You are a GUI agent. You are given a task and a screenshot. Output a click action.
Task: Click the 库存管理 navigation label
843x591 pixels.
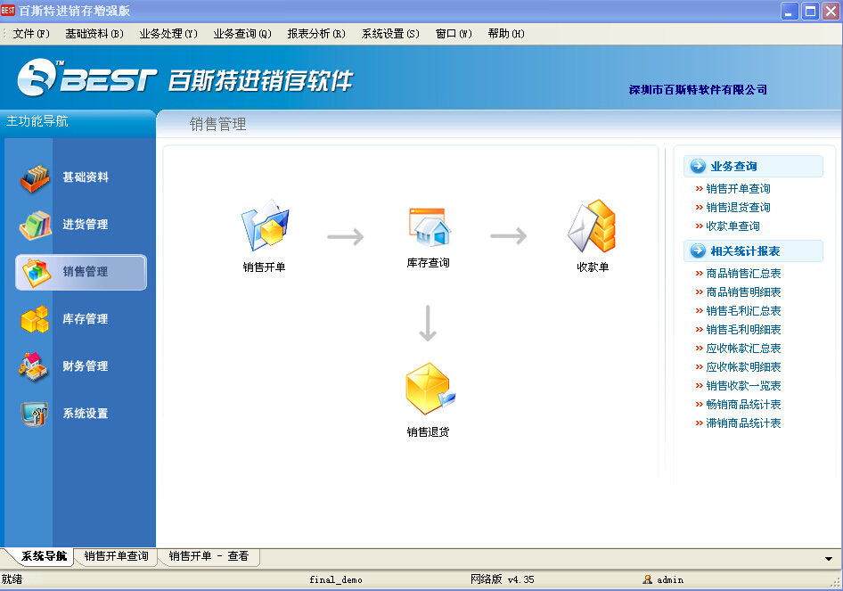click(86, 319)
